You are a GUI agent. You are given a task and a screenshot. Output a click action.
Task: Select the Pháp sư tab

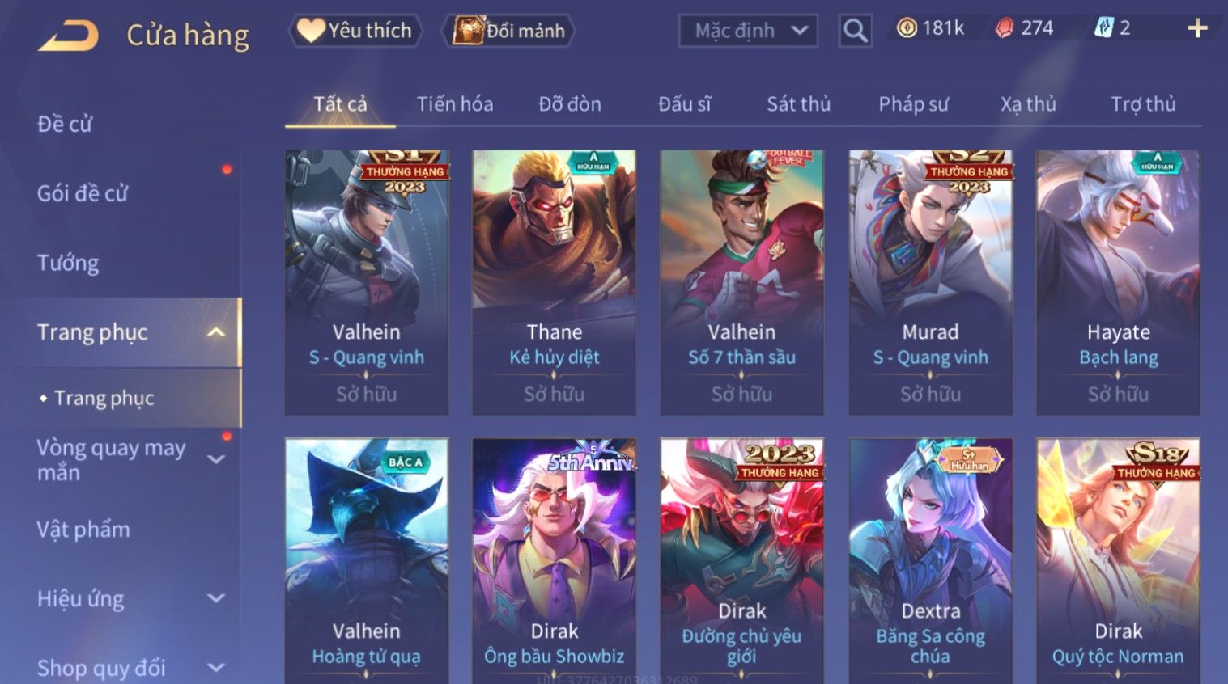[x=913, y=104]
